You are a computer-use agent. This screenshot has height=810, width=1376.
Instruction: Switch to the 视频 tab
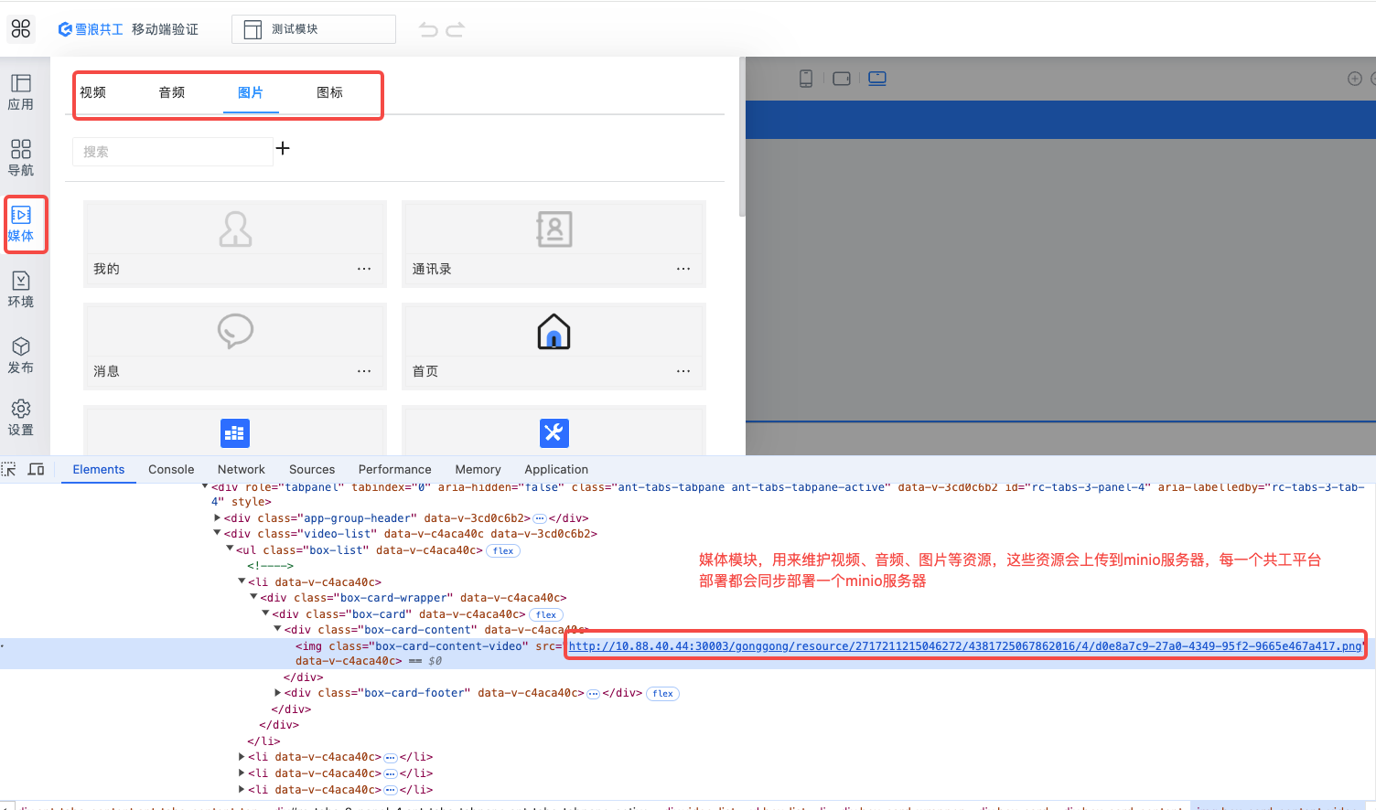coord(92,92)
